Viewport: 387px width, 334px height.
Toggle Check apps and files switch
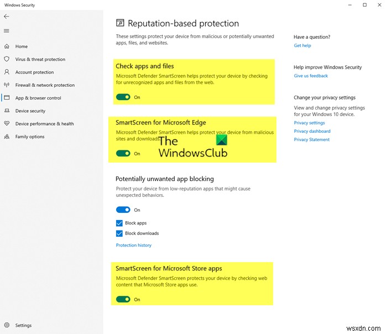pos(123,97)
